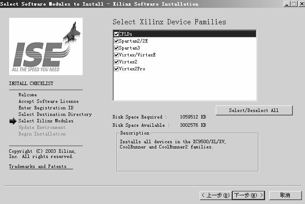Click the 3002576 KB disk space available value
Screen dimensions: 305x204
tap(193, 125)
